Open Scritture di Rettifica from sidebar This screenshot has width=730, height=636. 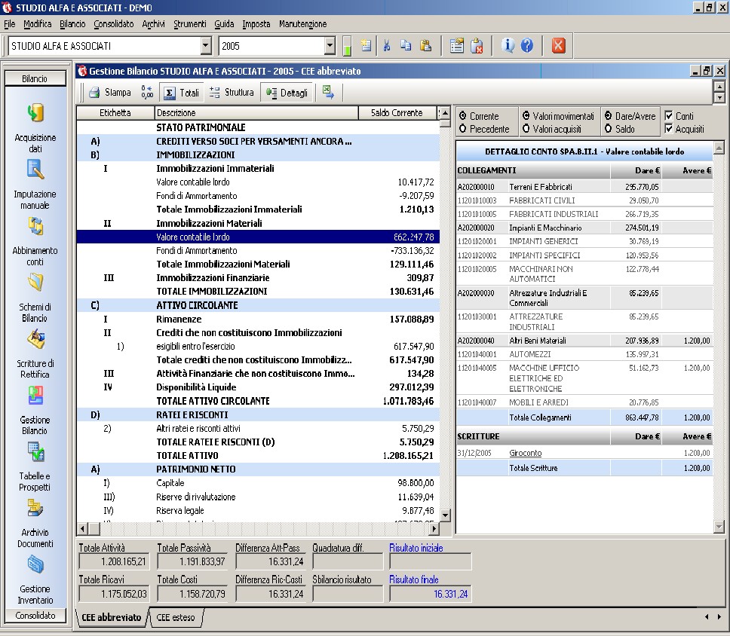pos(35,340)
